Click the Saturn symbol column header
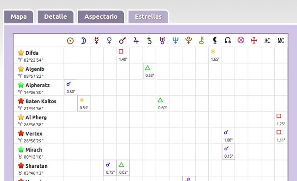Image resolution: width=297 pixels, height=181 pixels. point(149,41)
